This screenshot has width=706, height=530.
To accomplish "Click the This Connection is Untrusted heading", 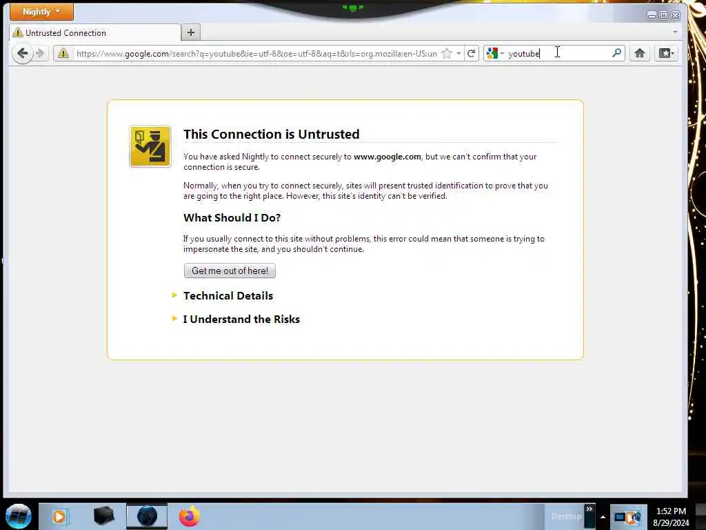I will pyautogui.click(x=272, y=134).
